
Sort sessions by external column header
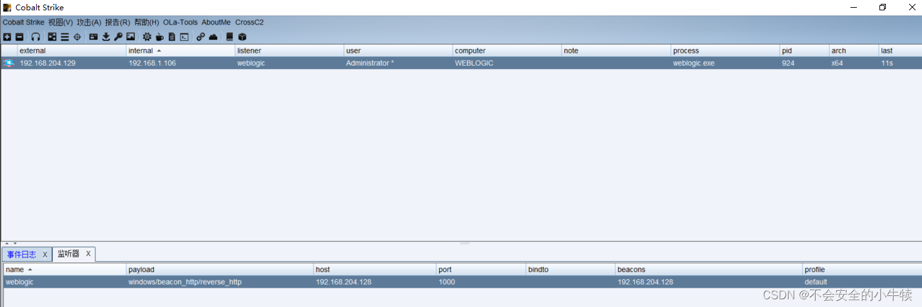coord(72,50)
